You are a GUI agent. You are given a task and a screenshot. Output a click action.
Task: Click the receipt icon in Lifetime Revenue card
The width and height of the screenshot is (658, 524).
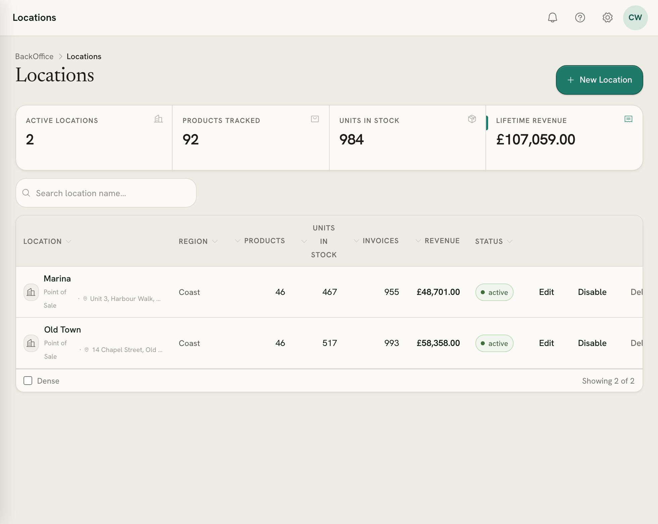tap(628, 119)
